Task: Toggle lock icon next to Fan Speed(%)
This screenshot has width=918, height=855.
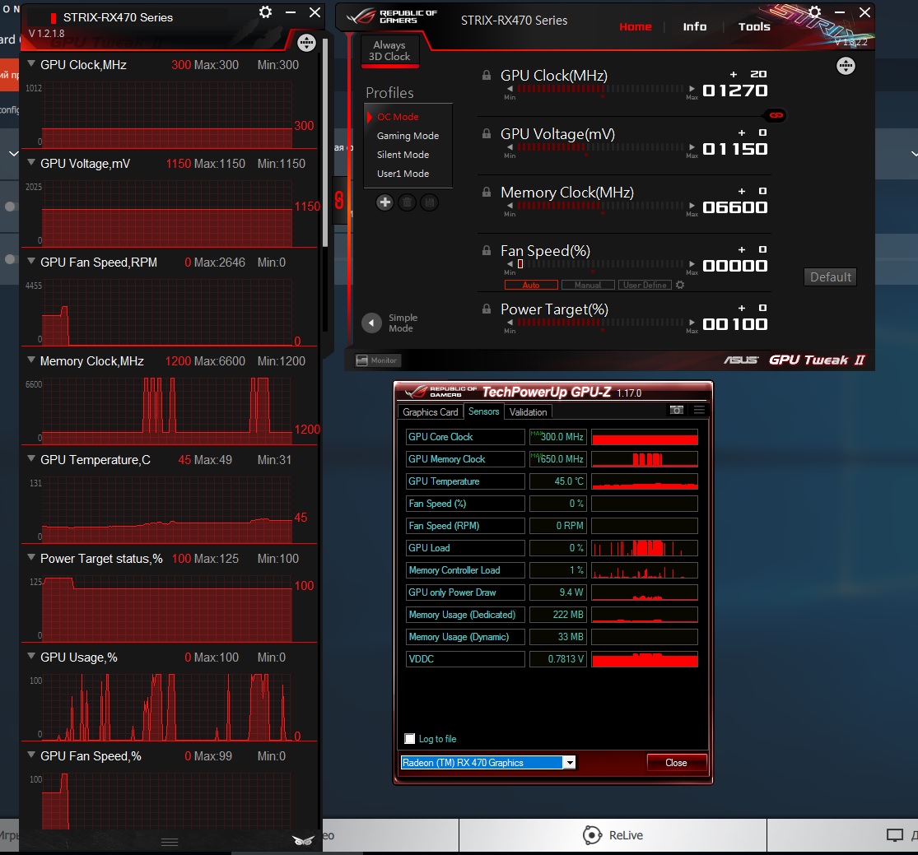Action: click(x=486, y=250)
